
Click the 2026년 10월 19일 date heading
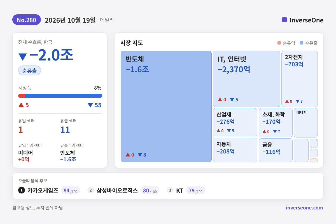pos(70,20)
